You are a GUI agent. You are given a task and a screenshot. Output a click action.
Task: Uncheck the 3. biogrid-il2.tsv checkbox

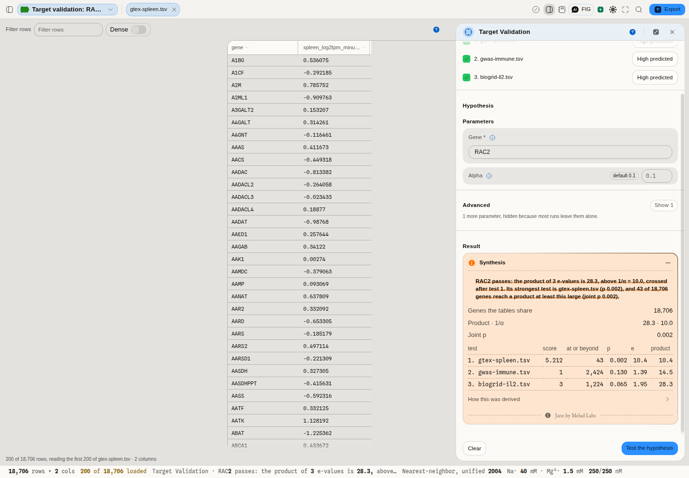(x=467, y=77)
